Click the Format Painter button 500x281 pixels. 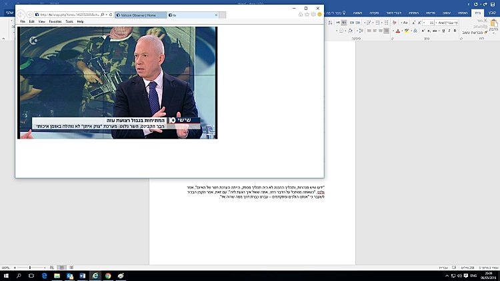click(x=473, y=32)
